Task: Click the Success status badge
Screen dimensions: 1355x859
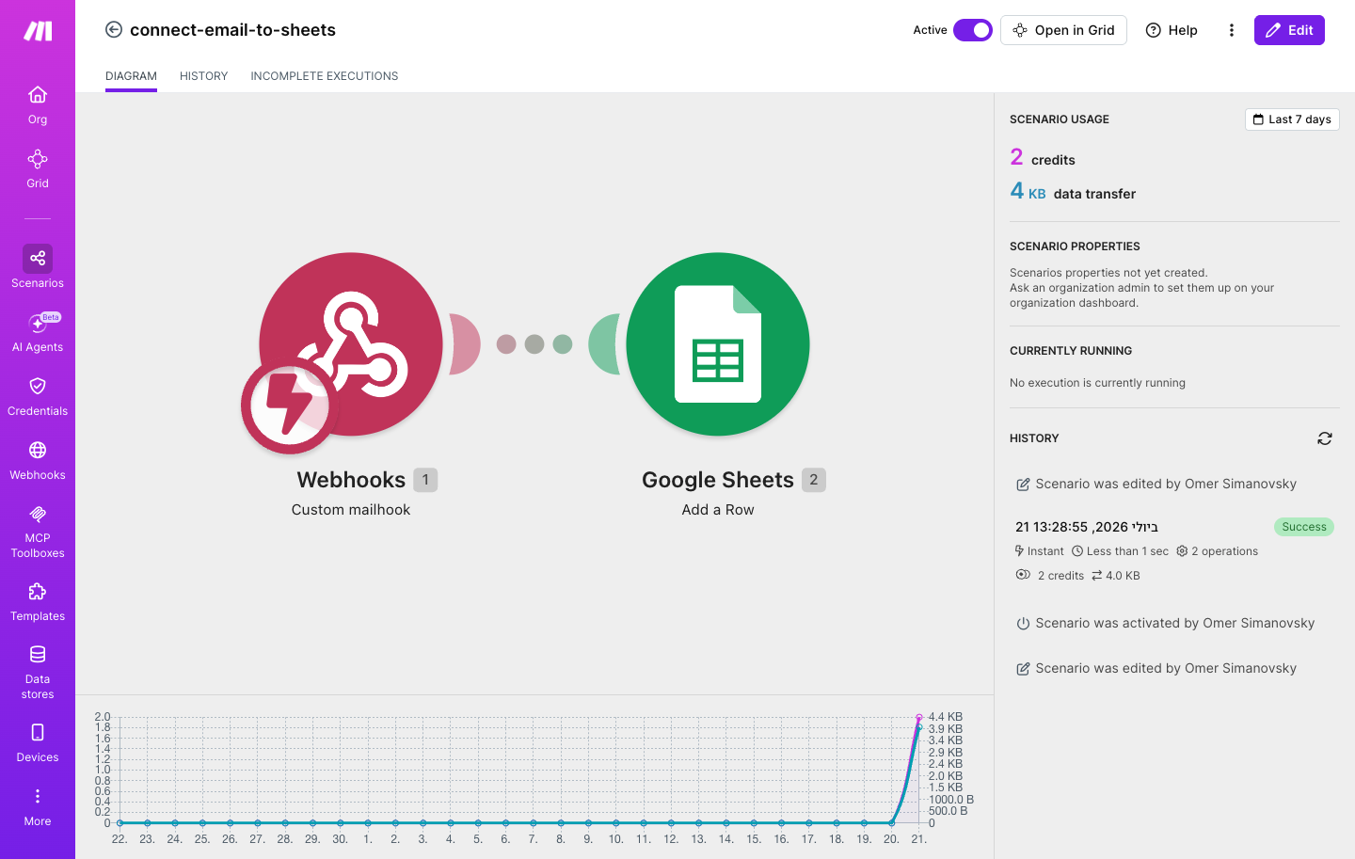Action: [1304, 527]
